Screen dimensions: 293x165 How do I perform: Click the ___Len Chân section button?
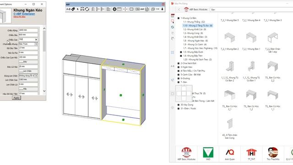coord(28,71)
